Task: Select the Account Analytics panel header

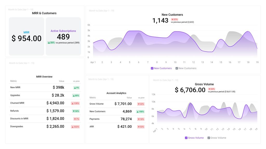Action: coord(116,93)
